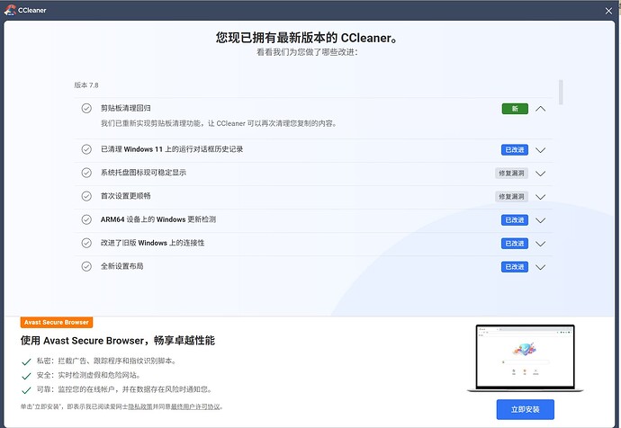Expand ARM64 设备上的 Windows 更新检测 entry
This screenshot has width=621, height=428.
point(540,220)
